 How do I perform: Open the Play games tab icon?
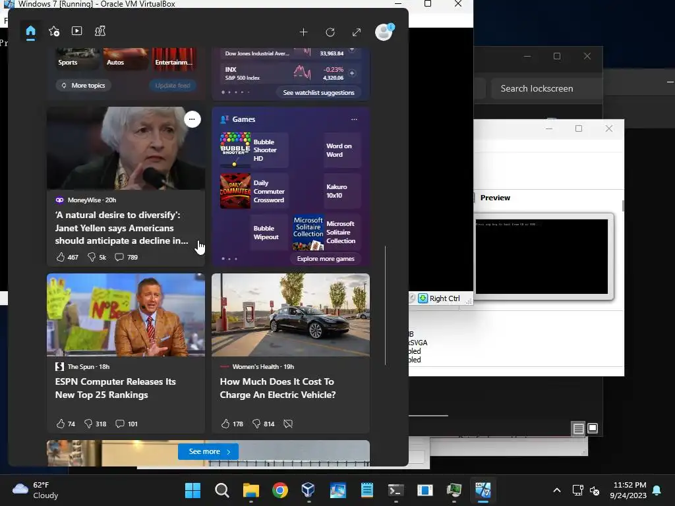(100, 31)
